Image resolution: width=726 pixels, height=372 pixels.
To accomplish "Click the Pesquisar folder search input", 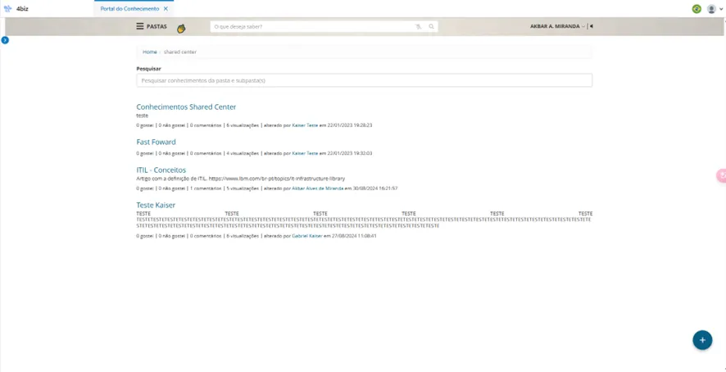I will pyautogui.click(x=364, y=80).
